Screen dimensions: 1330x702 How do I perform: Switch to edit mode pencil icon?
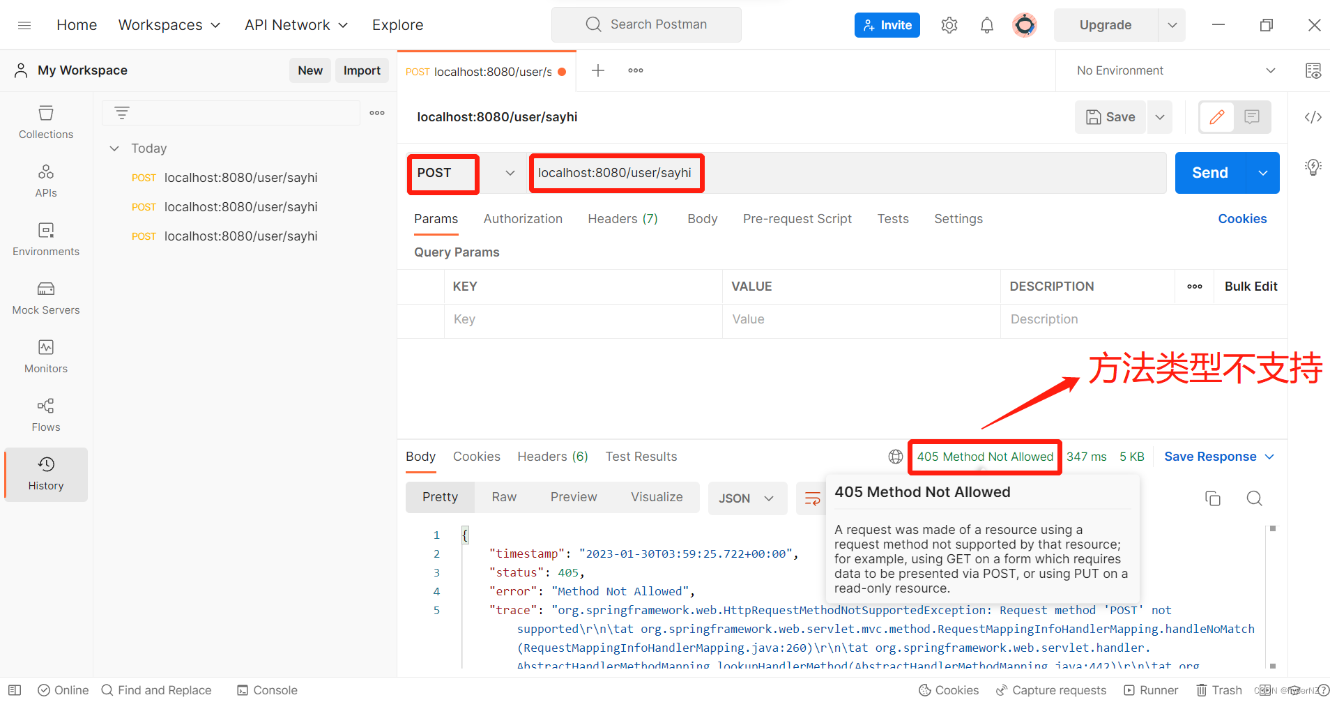tap(1217, 117)
